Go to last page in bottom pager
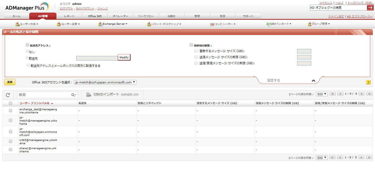 pos(369,158)
